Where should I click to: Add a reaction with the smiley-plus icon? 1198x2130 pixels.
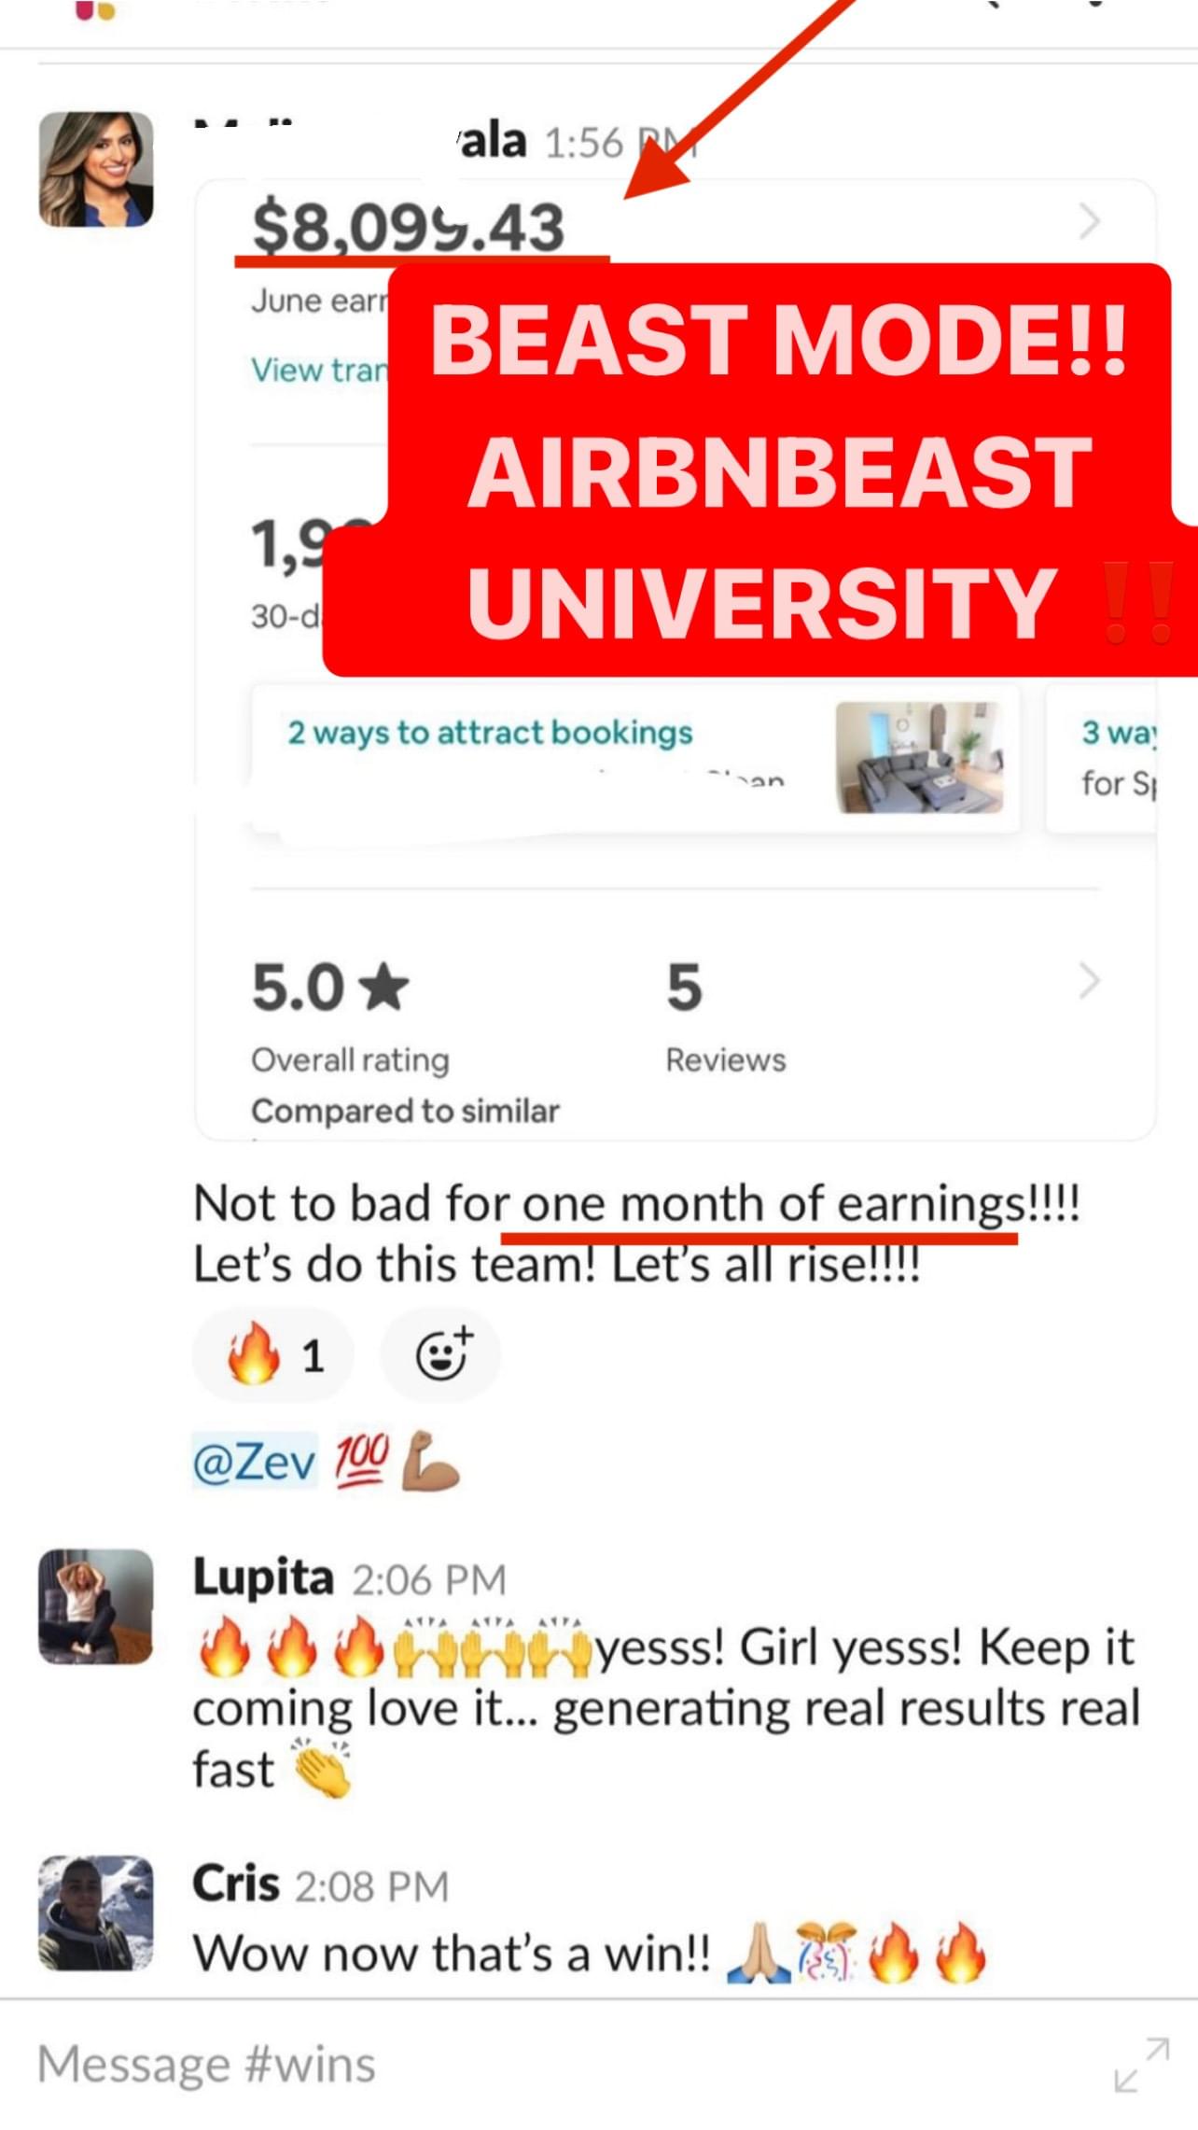(440, 1353)
